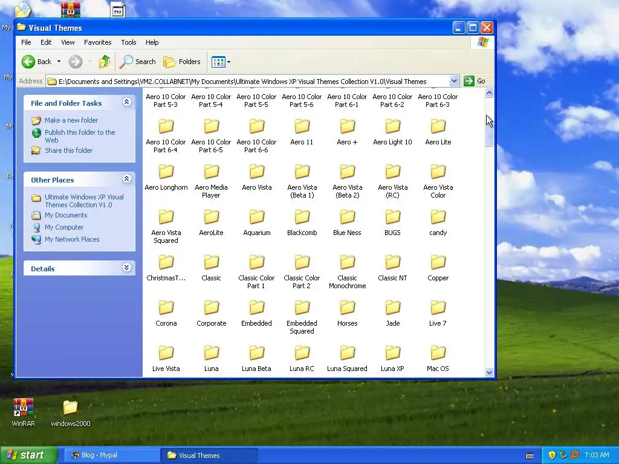
Task: Collapse the Other Places panel
Action: click(x=127, y=179)
